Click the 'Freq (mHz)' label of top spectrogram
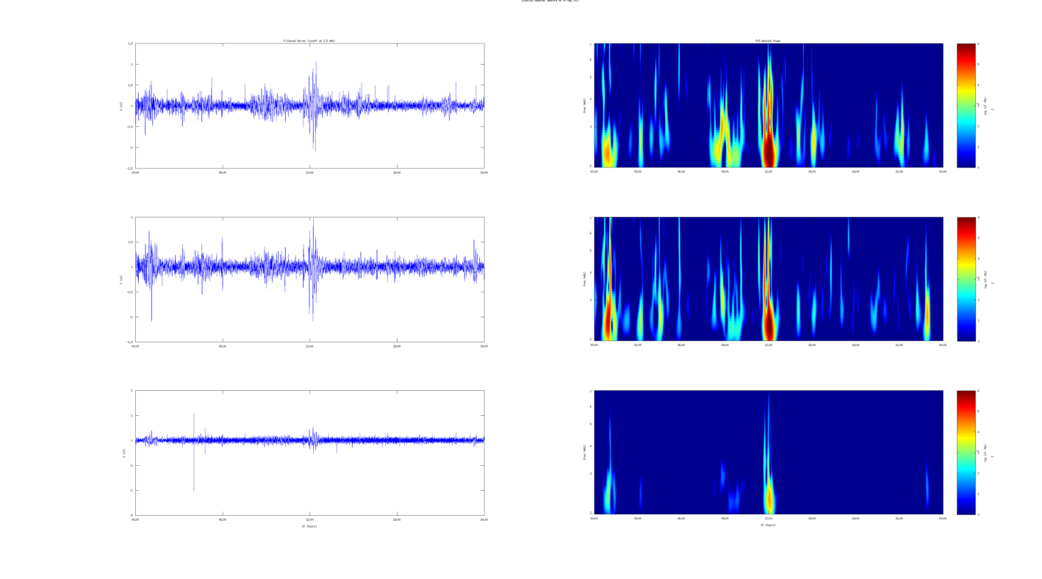1042x579 pixels. coord(584,105)
